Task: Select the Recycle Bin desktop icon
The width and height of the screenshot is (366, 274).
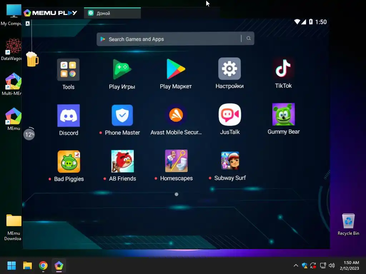Action: coord(348,224)
